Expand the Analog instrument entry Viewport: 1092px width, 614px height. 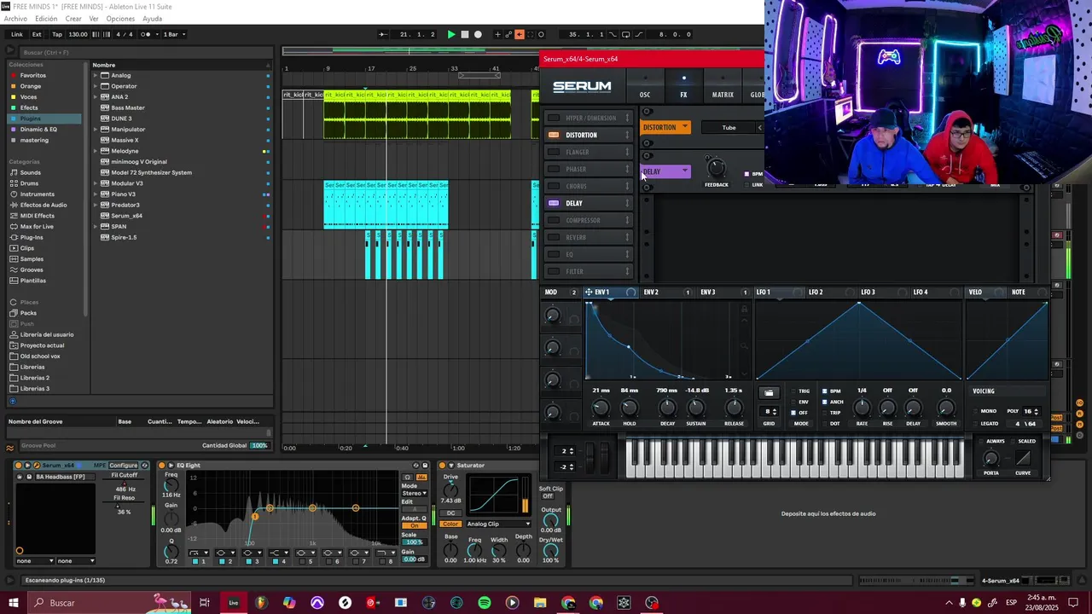pyautogui.click(x=96, y=75)
